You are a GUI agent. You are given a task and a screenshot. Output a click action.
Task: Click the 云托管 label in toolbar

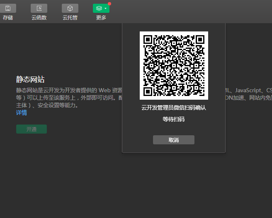(x=70, y=18)
